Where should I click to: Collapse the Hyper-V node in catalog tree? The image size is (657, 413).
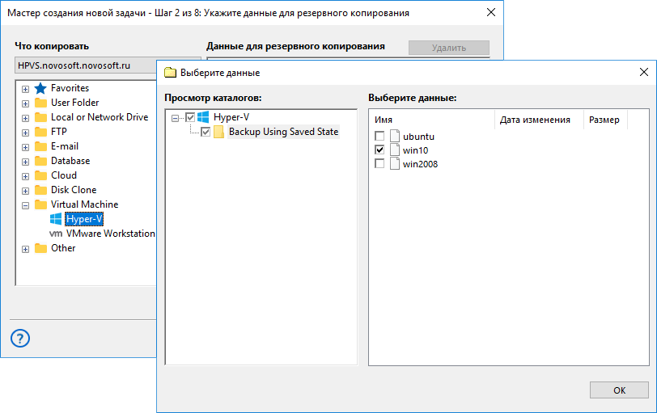click(x=175, y=118)
